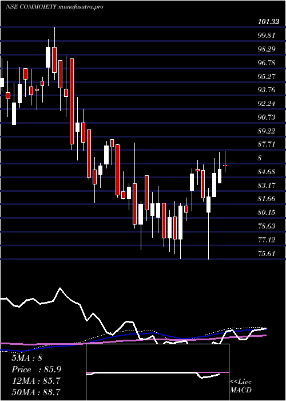The width and height of the screenshot is (286, 401).
Task: Click the 98.29 price axis label
Action: click(x=267, y=49)
